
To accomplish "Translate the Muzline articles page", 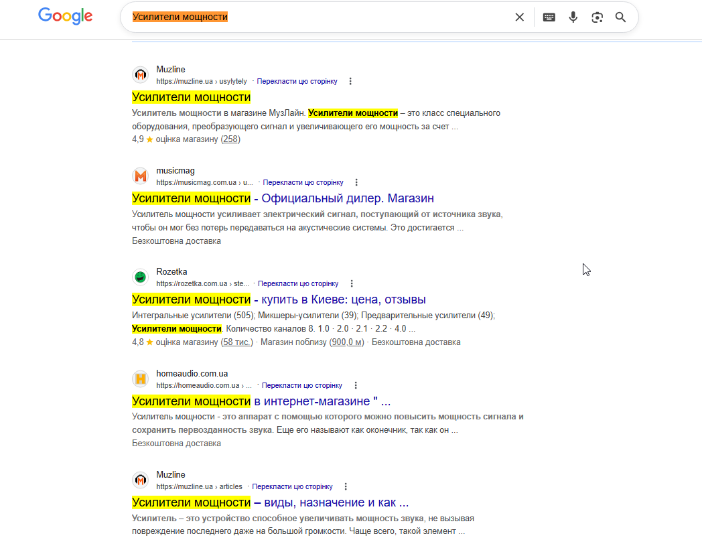I will click(292, 486).
